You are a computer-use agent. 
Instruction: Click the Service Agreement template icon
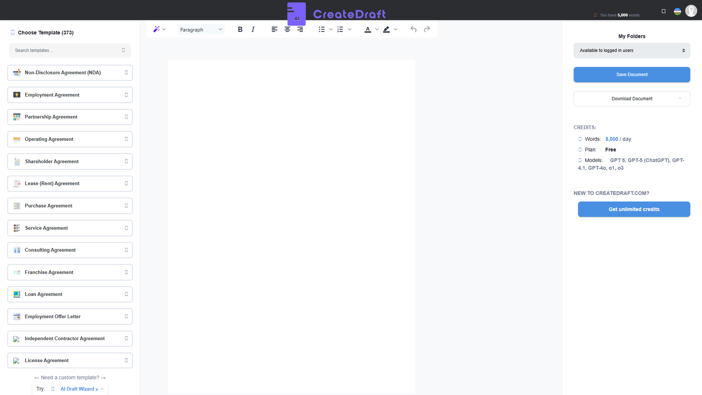(x=17, y=228)
